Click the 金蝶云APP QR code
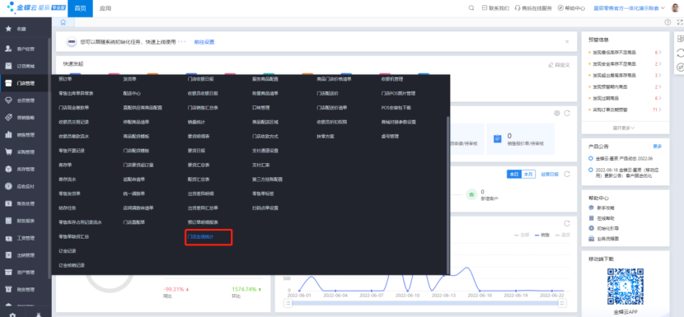This screenshot has width=684, height=317. [625, 286]
